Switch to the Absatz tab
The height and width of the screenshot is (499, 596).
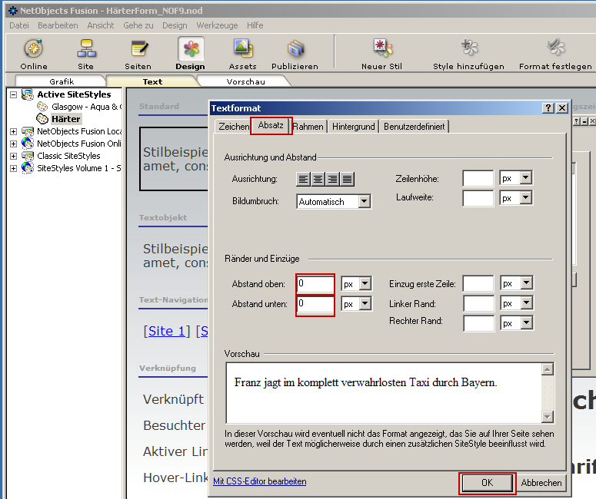click(271, 125)
